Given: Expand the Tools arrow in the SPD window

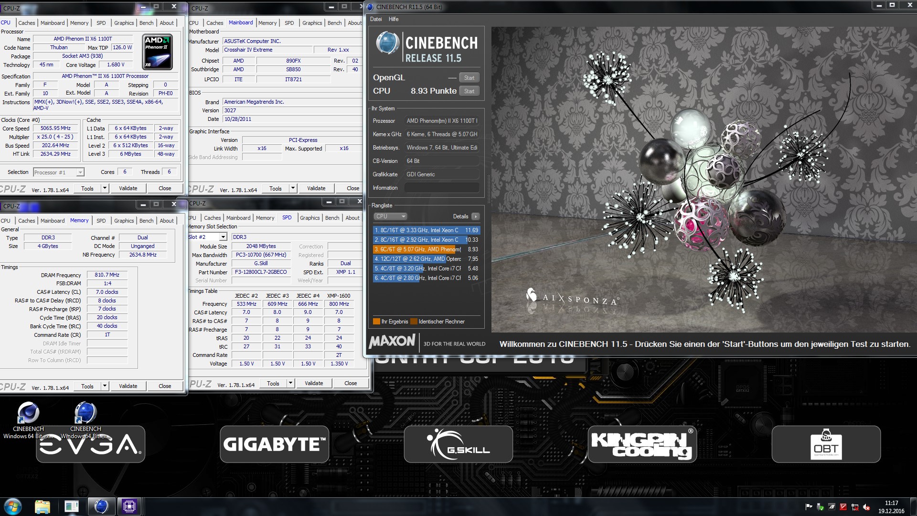Looking at the screenshot, I should [291, 383].
